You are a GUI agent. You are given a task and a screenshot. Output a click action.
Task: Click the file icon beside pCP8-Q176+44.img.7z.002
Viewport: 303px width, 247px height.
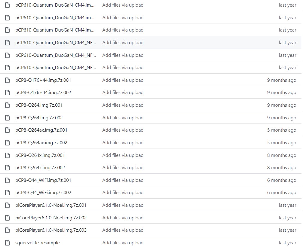7,93
